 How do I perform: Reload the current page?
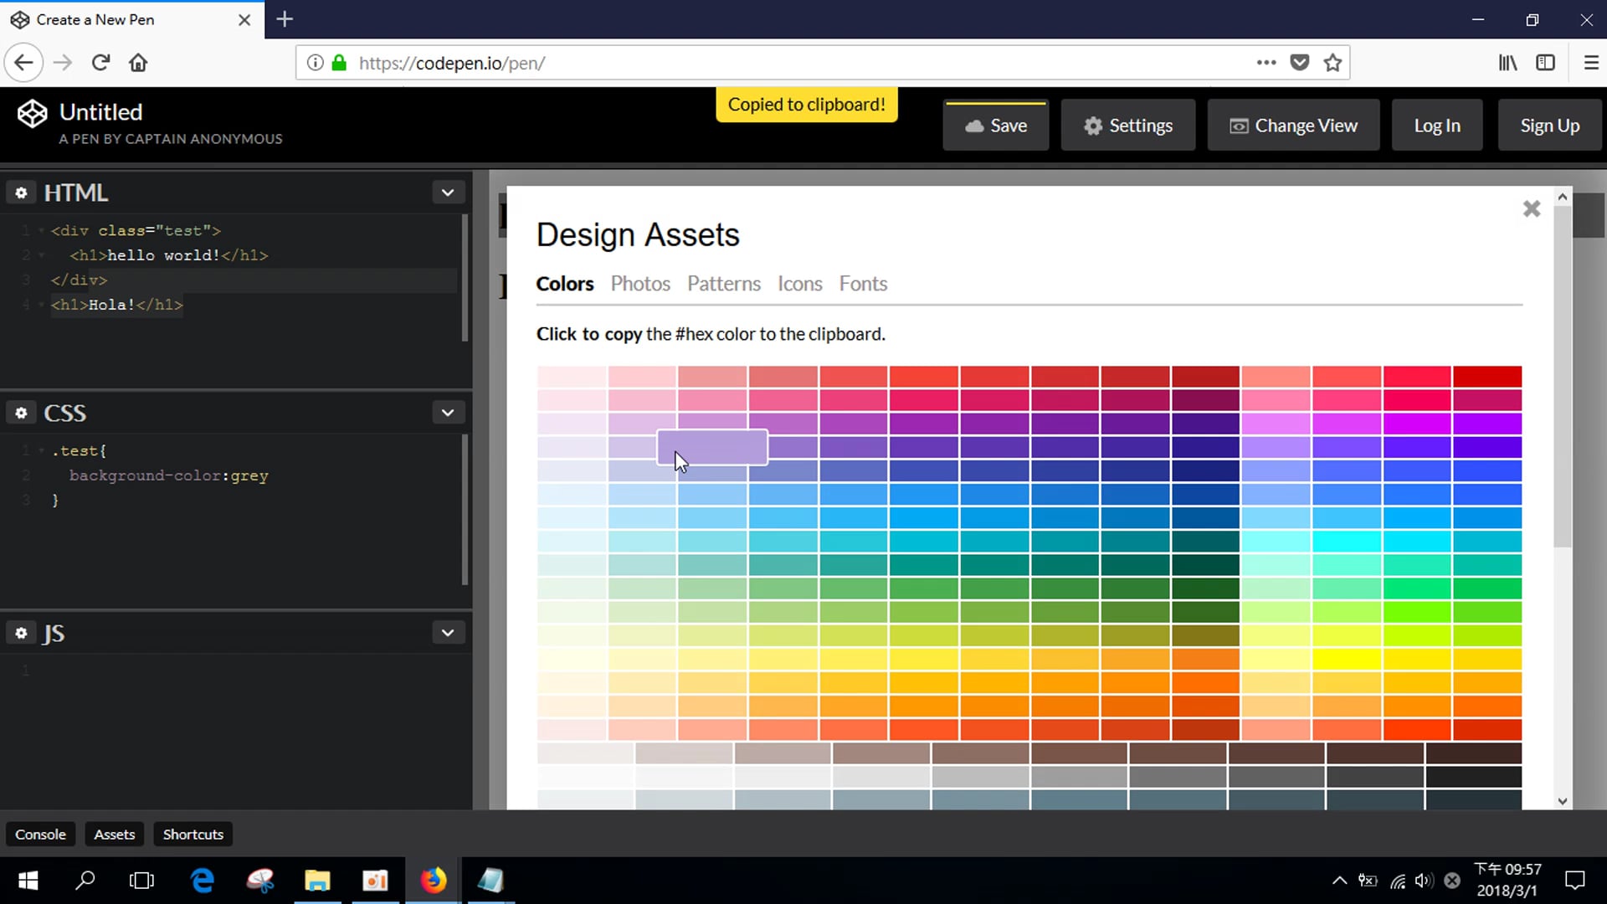100,63
